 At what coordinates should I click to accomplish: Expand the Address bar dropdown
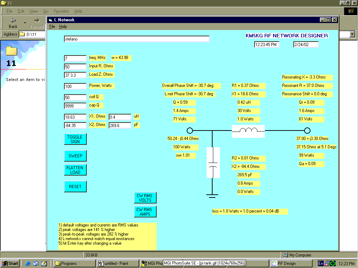pyautogui.click(x=352, y=34)
